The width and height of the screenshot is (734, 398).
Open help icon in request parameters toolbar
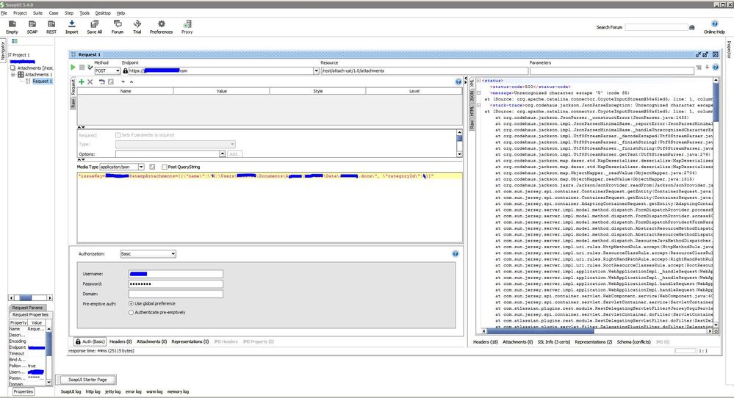click(x=458, y=82)
